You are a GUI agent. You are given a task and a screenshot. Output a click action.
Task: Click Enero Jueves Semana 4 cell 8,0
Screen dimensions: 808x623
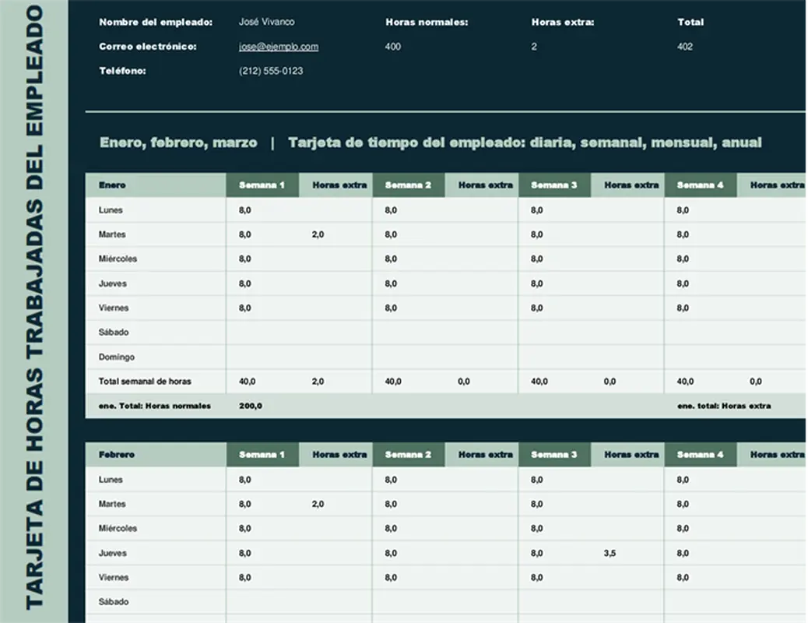point(683,283)
